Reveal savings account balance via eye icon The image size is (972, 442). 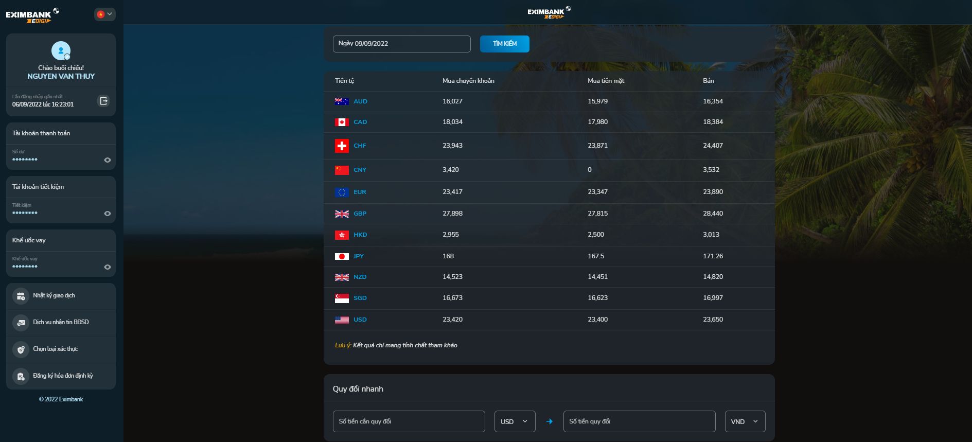tap(107, 214)
